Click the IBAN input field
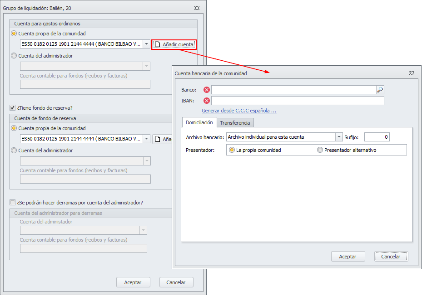 click(x=298, y=101)
